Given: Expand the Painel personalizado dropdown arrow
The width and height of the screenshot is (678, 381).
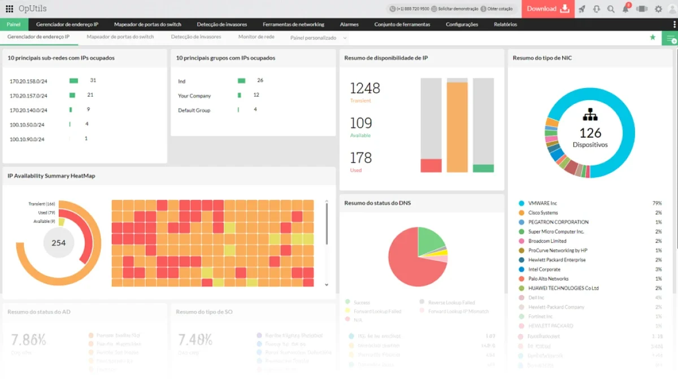Looking at the screenshot, I should point(345,38).
